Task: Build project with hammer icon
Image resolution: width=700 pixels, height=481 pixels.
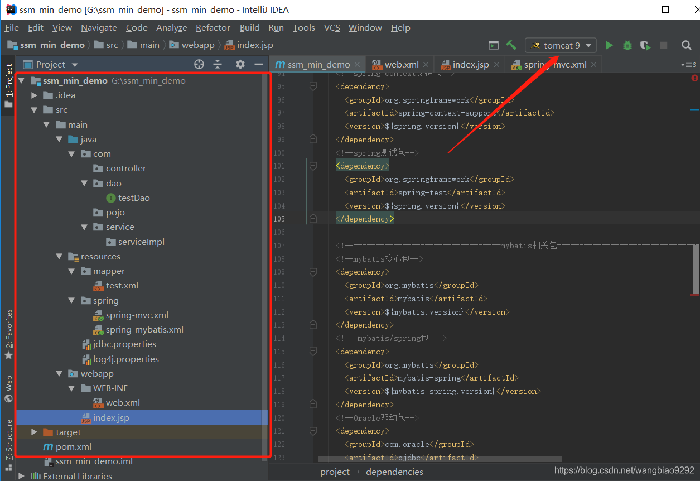Action: pos(511,45)
